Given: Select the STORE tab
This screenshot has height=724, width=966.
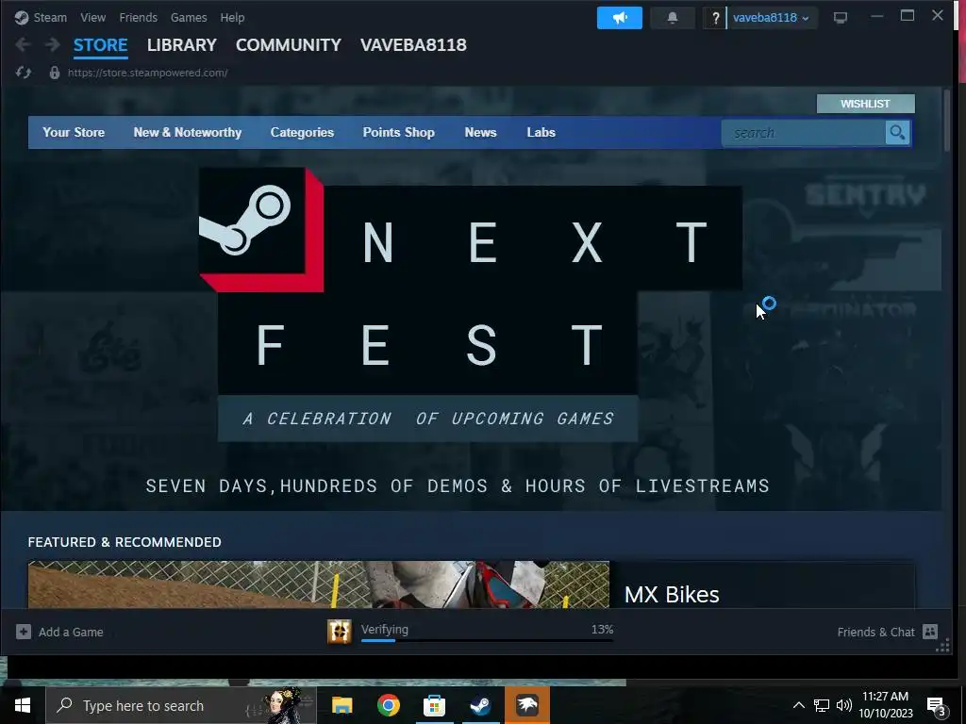Looking at the screenshot, I should click(100, 45).
